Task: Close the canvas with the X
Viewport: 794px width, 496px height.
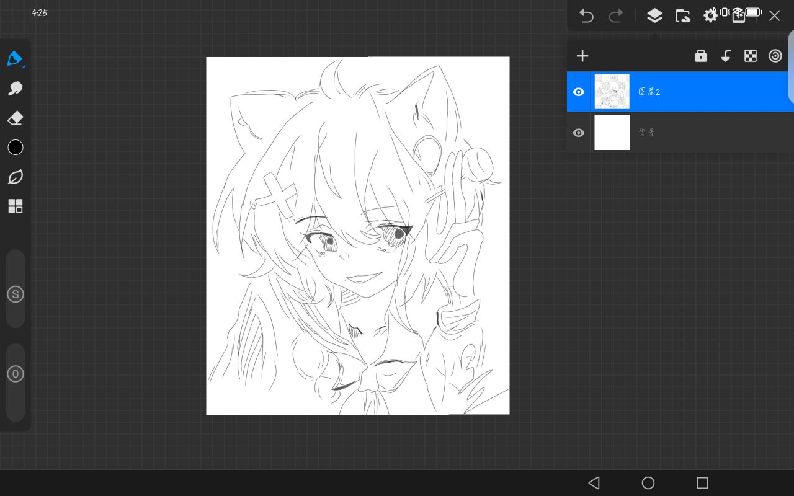Action: click(774, 16)
